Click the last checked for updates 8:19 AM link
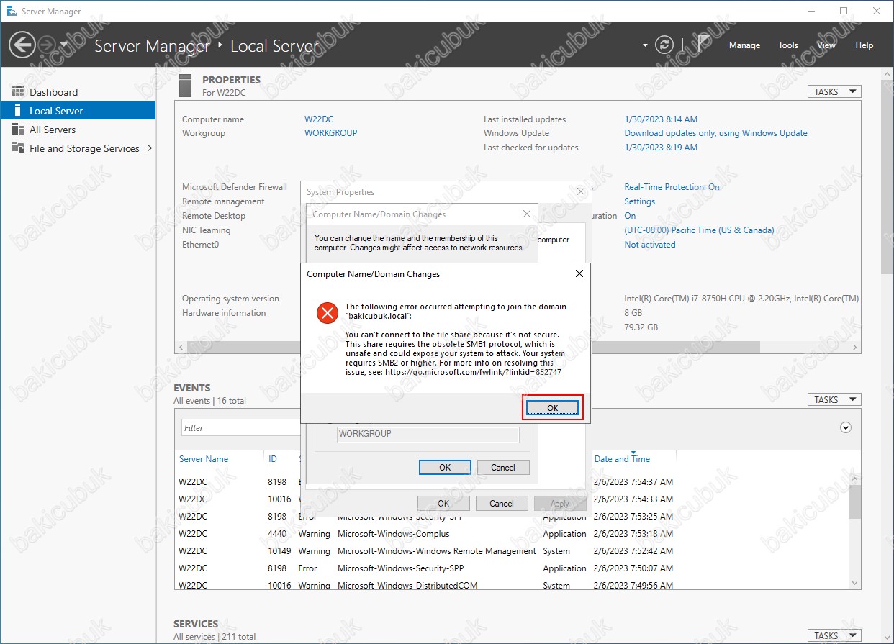This screenshot has width=894, height=644. (661, 148)
